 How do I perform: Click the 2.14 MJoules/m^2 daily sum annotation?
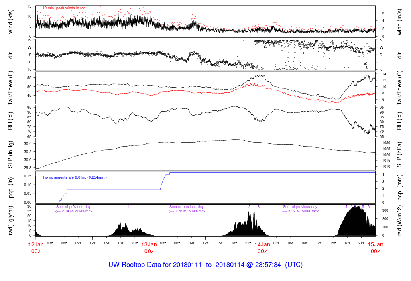tap(74, 211)
